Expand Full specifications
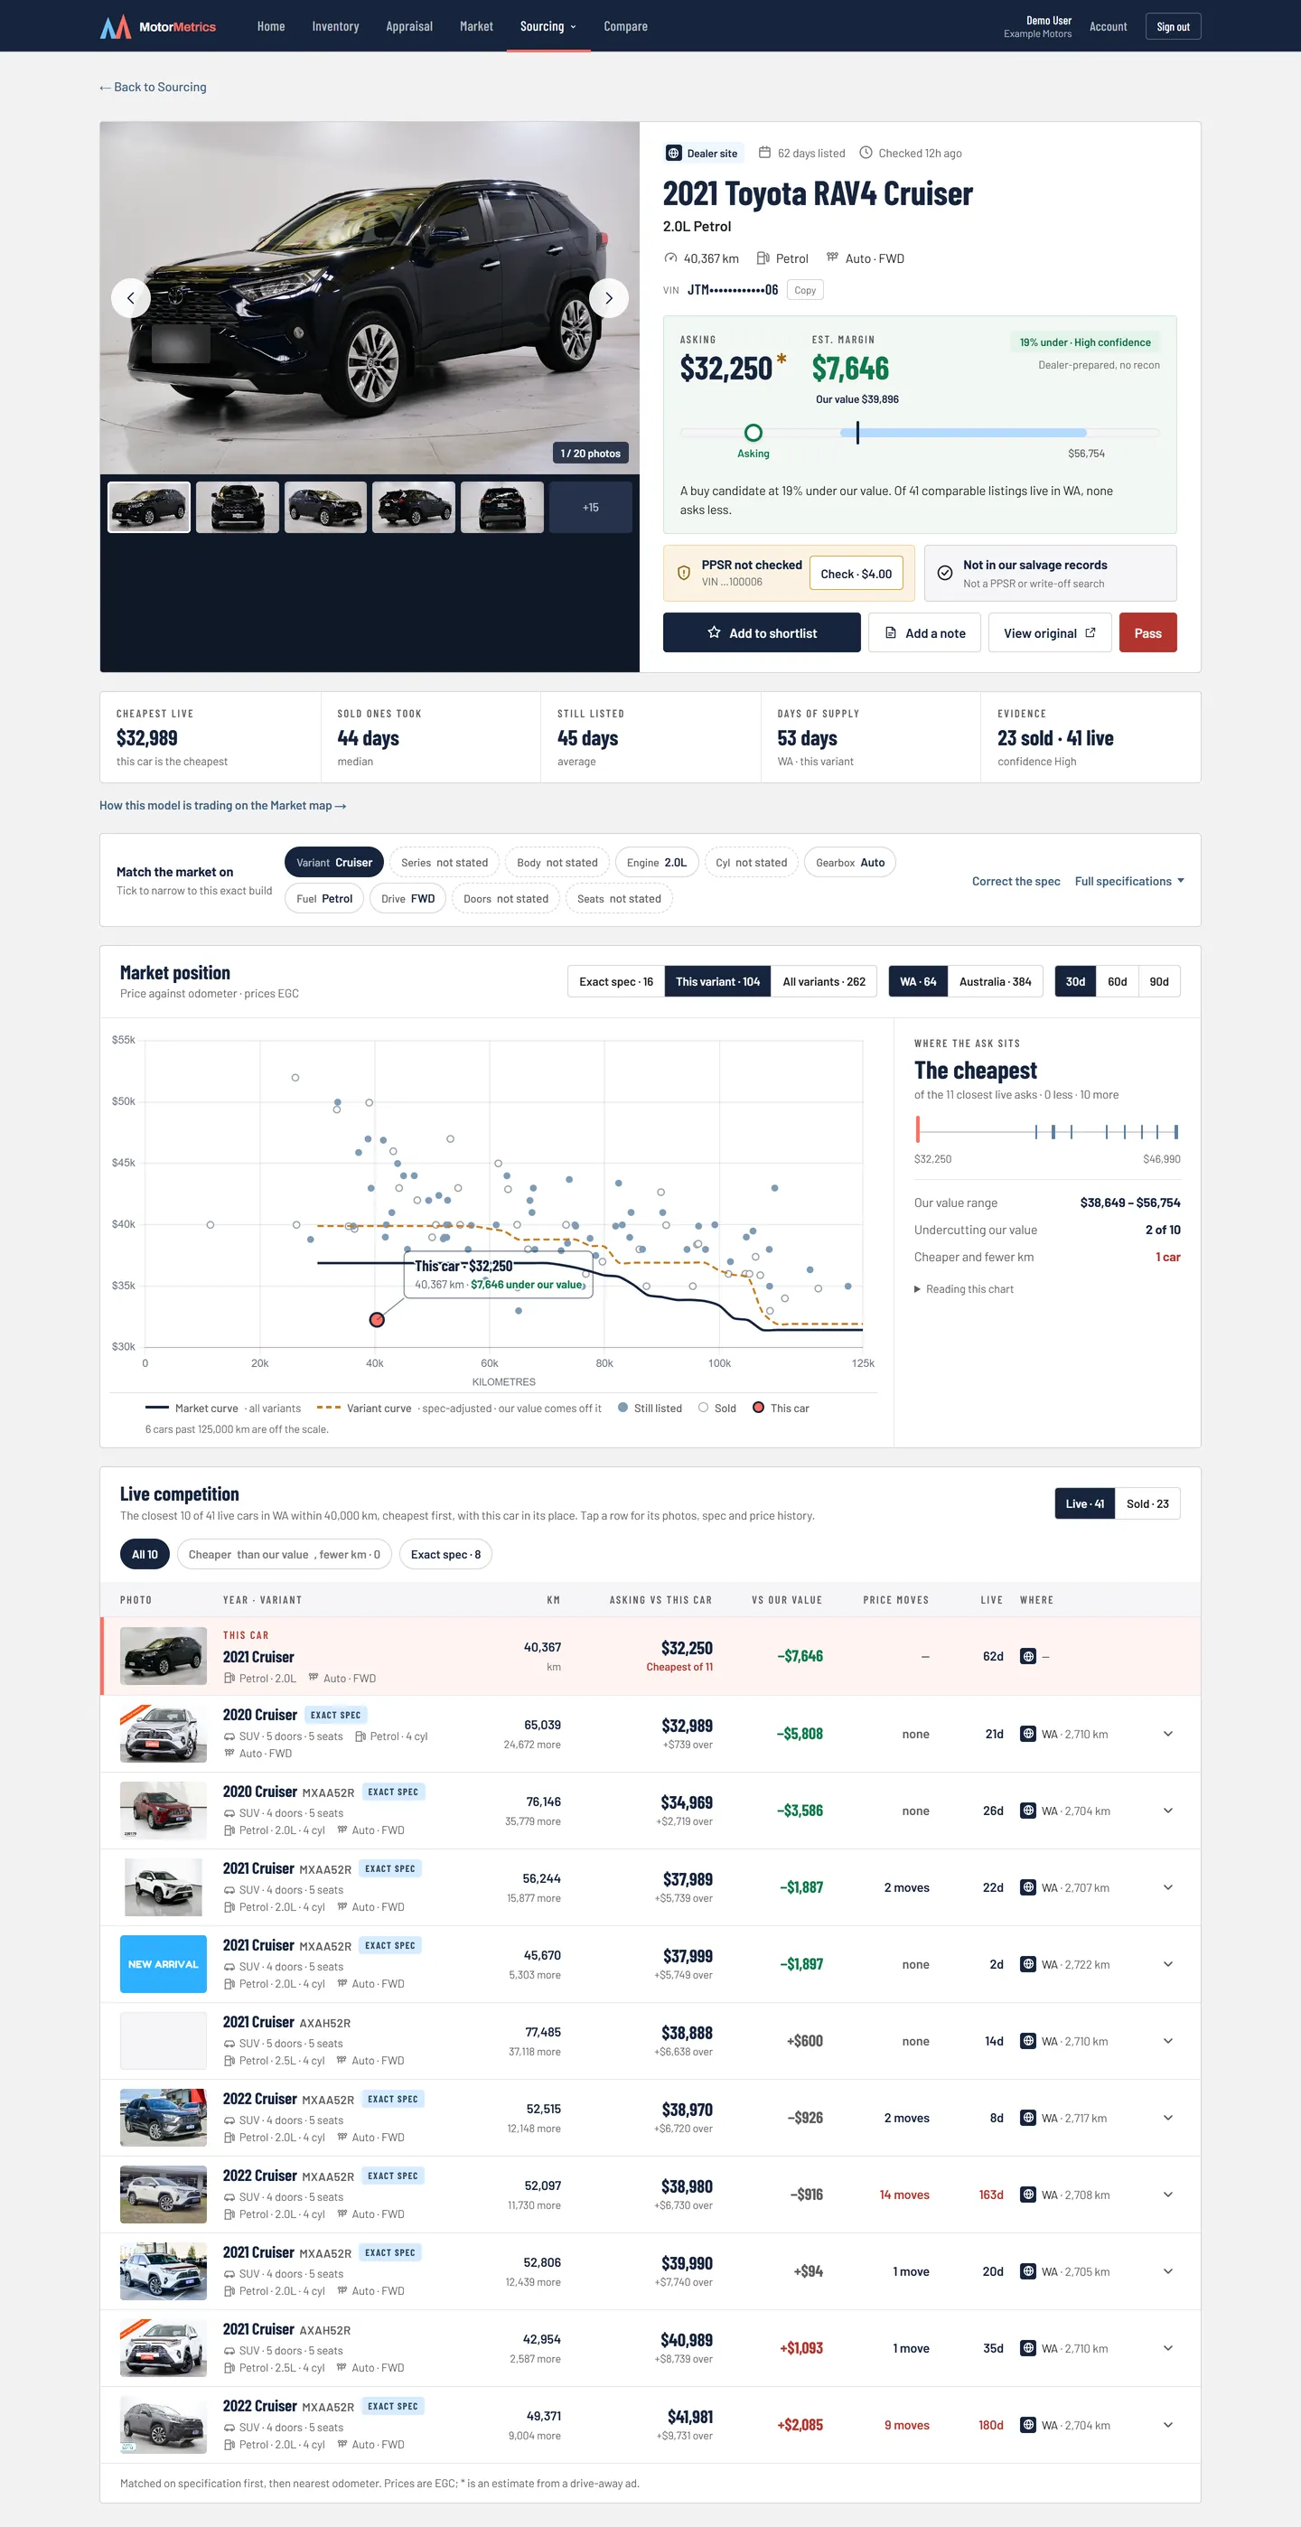 pos(1129,881)
